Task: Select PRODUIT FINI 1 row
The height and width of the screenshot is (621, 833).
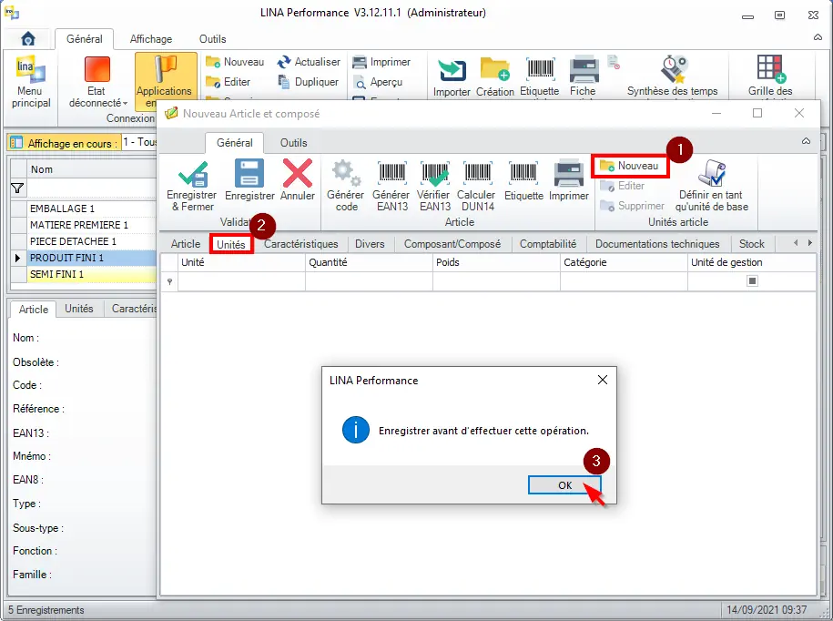Action: pyautogui.click(x=91, y=259)
